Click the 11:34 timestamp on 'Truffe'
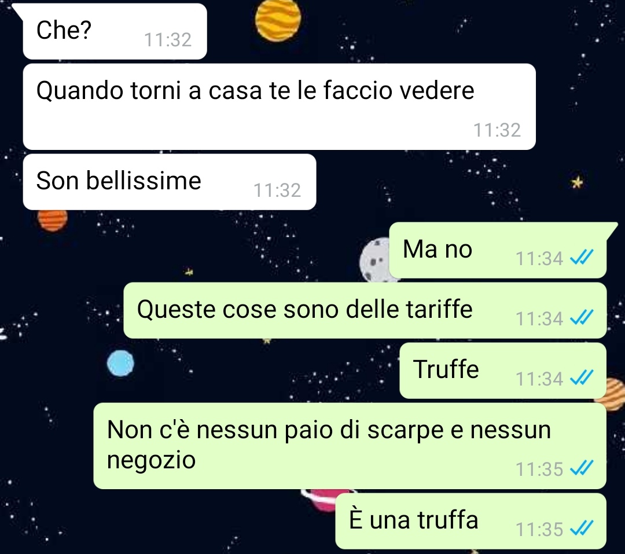 [x=539, y=379]
